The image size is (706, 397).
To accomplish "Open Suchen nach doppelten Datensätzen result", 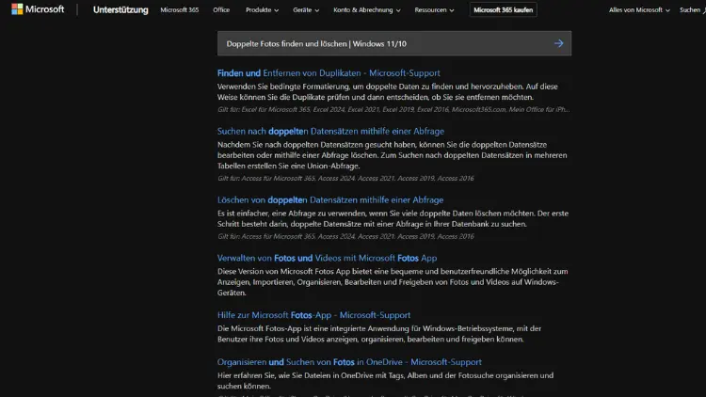I will (330, 131).
